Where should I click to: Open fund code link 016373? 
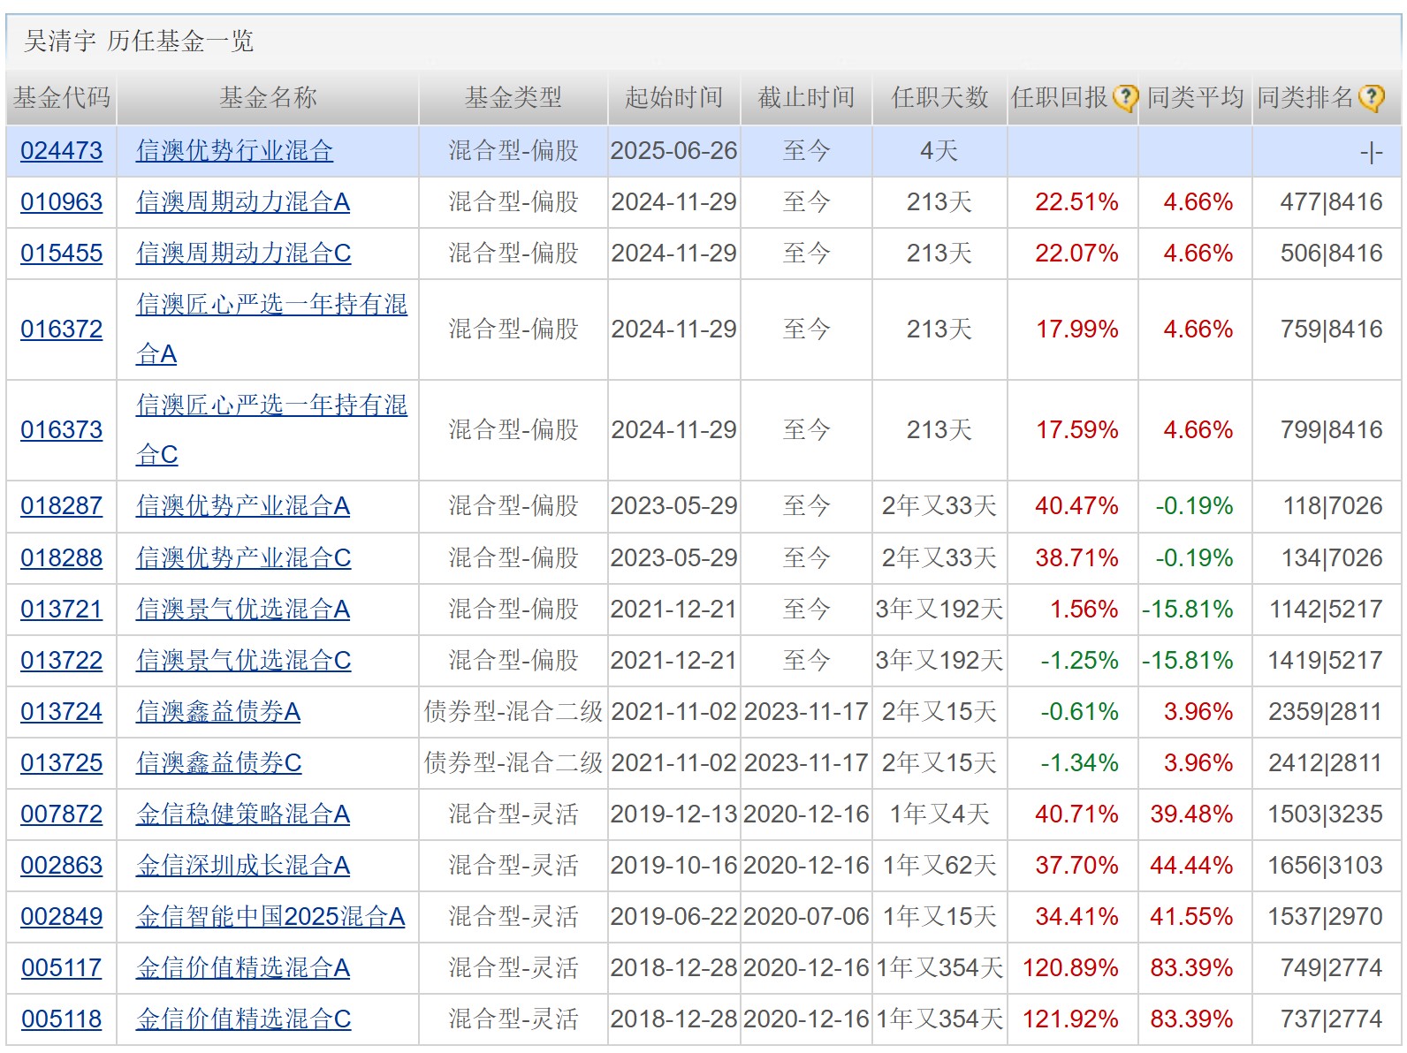[61, 430]
